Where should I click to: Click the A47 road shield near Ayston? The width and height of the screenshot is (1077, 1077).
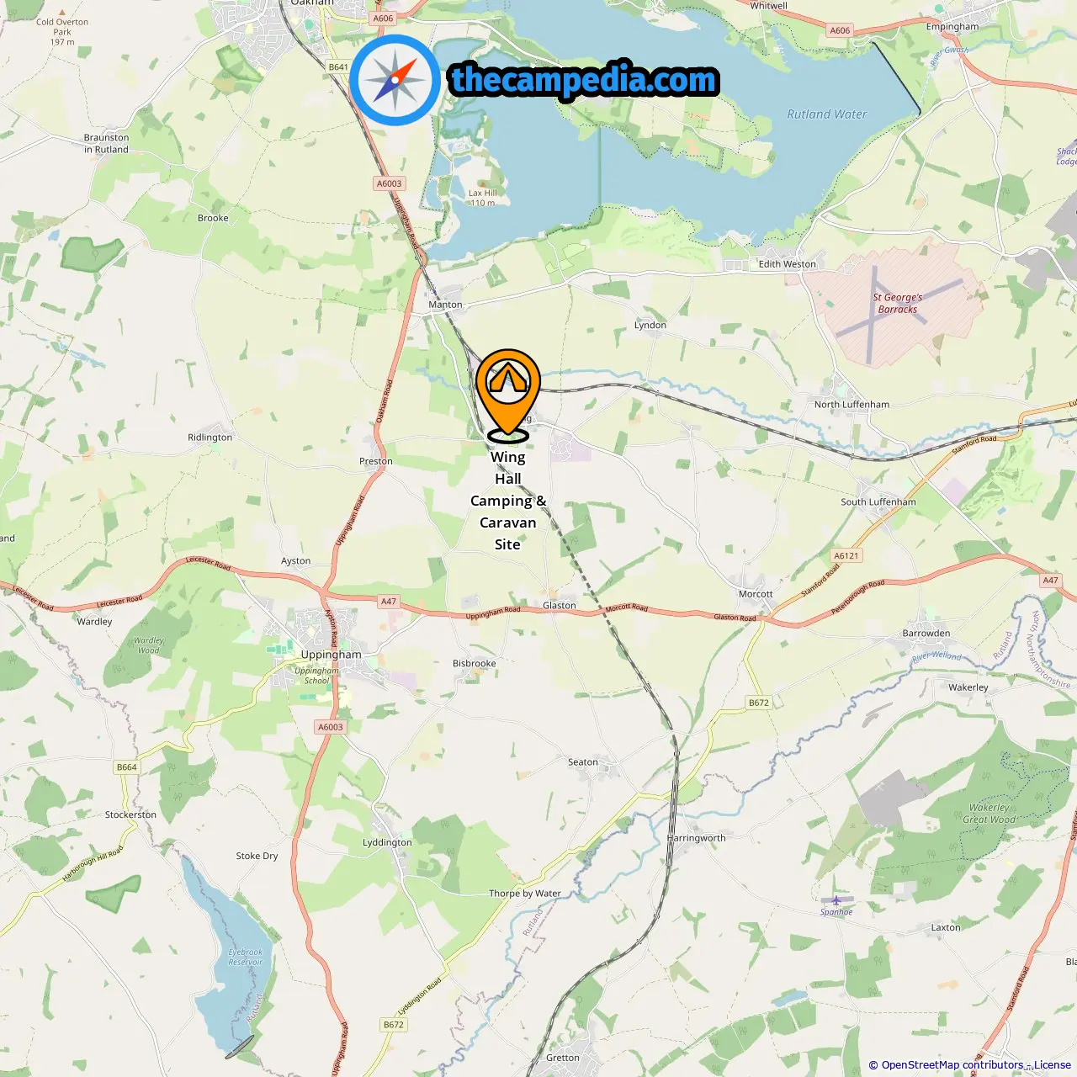pyautogui.click(x=388, y=602)
